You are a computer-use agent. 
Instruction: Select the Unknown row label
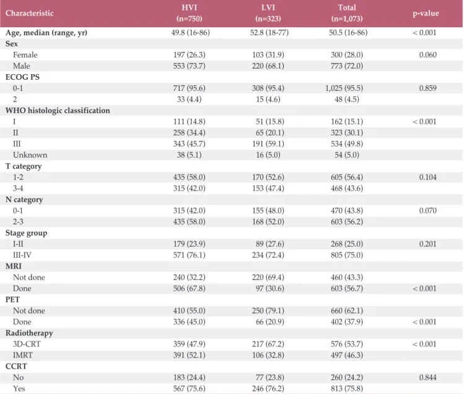click(30, 155)
